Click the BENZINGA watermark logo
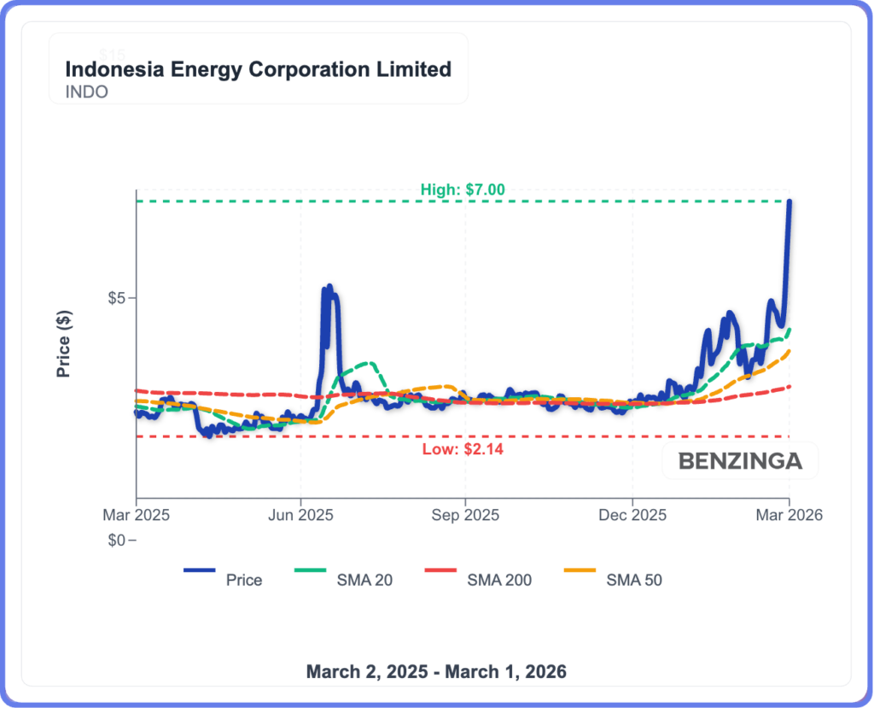This screenshot has height=708, width=874. 739,460
